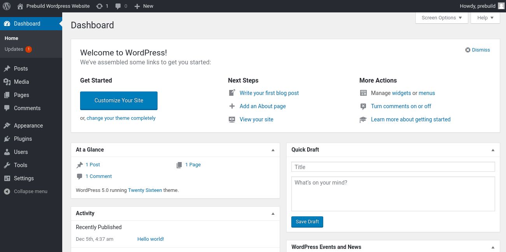Viewport: 506px width, 252px height.
Task: Open the Howdy, prebuild account menu
Action: pyautogui.click(x=478, y=6)
